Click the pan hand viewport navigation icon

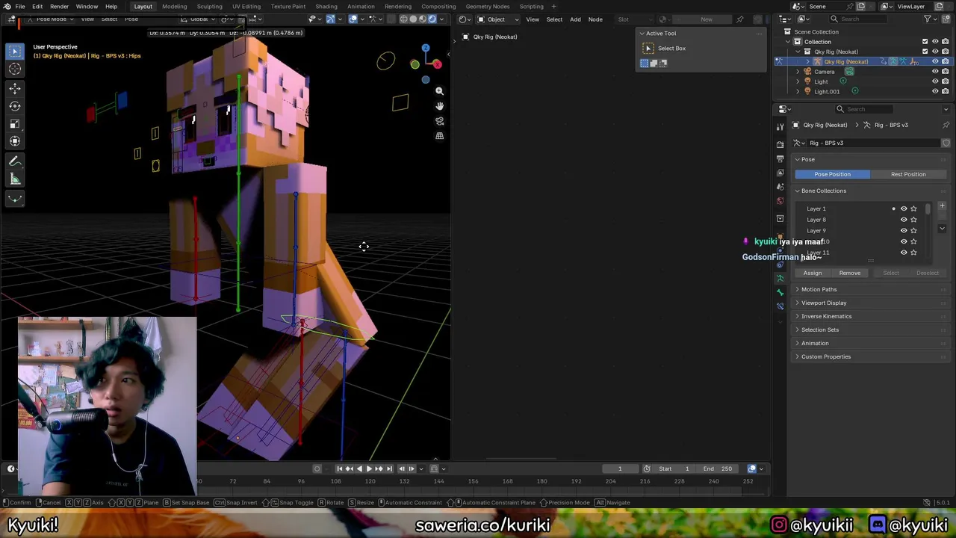click(x=439, y=106)
